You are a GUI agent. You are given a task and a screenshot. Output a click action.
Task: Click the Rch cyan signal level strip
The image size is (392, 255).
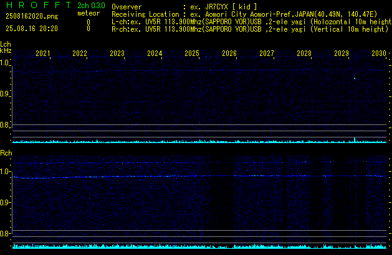tap(199, 246)
